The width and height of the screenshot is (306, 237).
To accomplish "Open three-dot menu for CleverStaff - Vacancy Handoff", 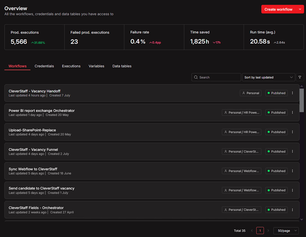I will tap(292, 93).
